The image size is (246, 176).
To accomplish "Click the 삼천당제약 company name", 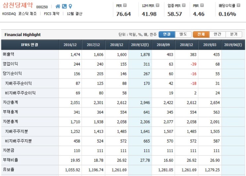I will tap(18, 5).
